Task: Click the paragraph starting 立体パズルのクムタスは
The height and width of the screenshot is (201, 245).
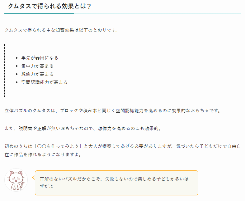Action: pyautogui.click(x=113, y=110)
